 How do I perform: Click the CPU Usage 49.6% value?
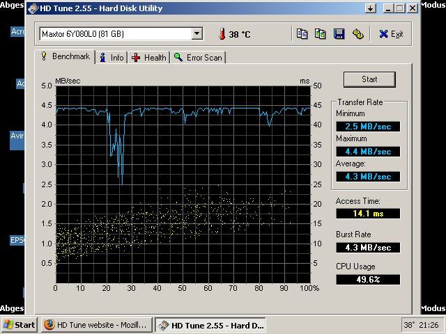click(x=368, y=280)
